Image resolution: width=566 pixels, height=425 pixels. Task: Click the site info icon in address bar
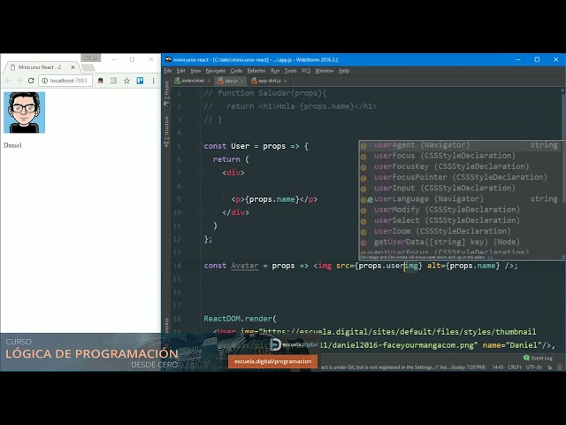pyautogui.click(x=45, y=81)
